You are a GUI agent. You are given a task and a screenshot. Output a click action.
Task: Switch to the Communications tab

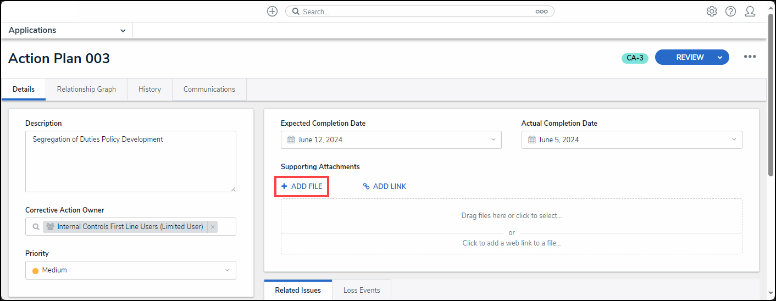(209, 90)
